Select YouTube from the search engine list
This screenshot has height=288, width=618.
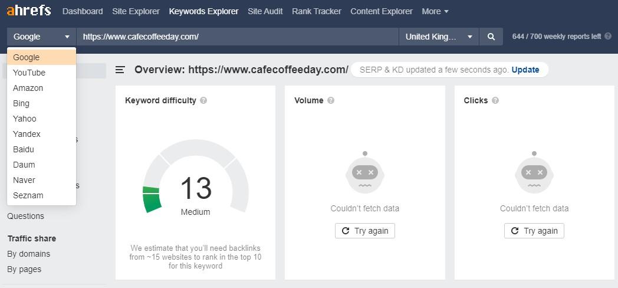(29, 73)
